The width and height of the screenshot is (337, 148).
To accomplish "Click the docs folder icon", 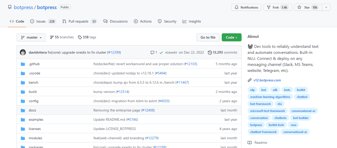I will coord(23,110).
